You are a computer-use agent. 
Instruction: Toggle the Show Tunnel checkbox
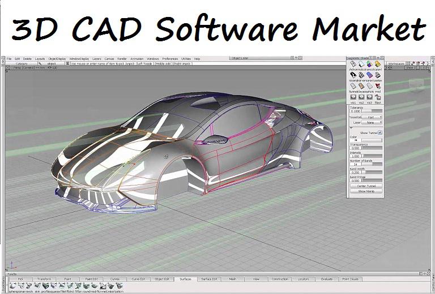click(380, 132)
